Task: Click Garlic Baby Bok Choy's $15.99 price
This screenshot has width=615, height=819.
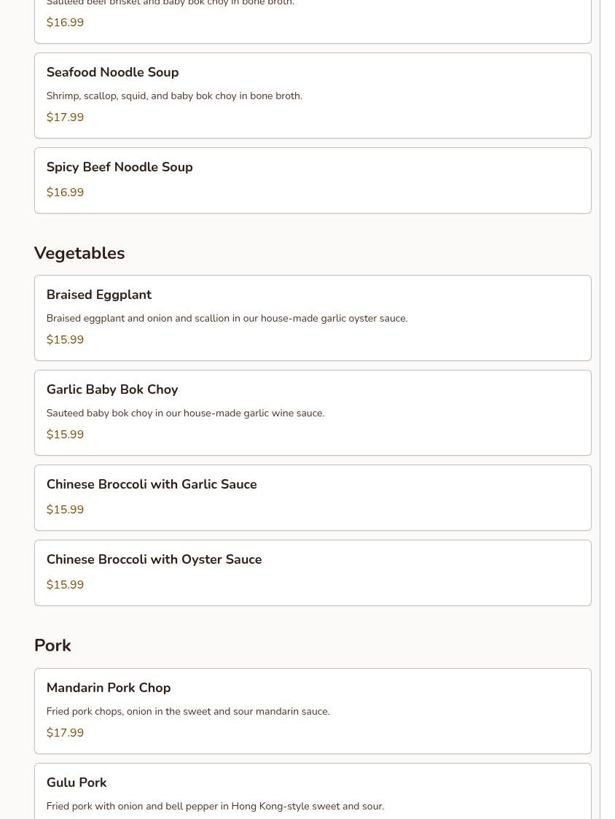Action: (x=65, y=435)
